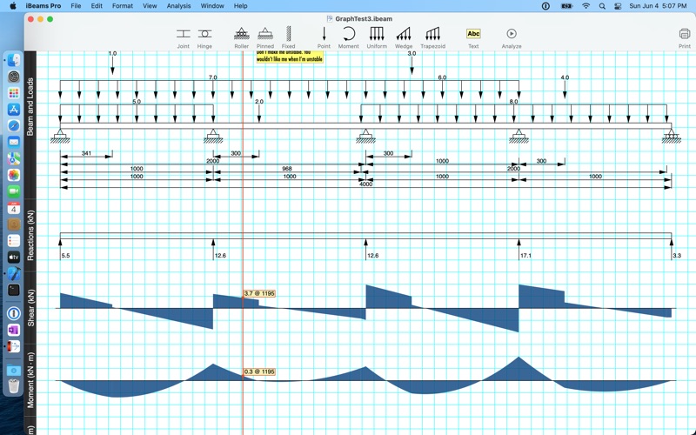
Task: Click the date and time in menu bar
Action: coord(658,6)
